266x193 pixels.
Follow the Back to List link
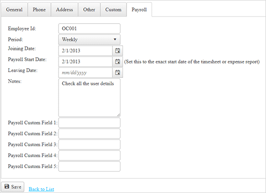(x=41, y=189)
